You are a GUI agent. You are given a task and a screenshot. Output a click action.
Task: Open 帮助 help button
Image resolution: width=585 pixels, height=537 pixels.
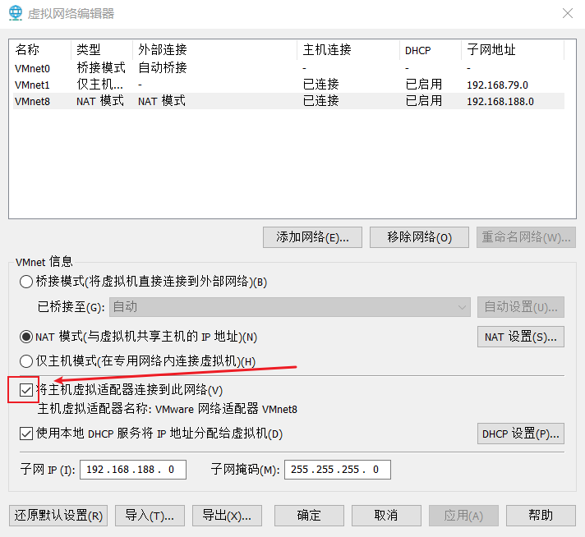click(x=541, y=516)
